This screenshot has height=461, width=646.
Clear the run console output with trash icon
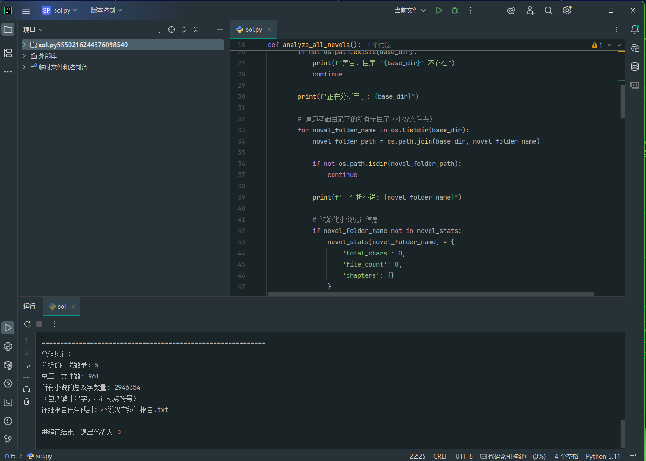click(x=27, y=401)
